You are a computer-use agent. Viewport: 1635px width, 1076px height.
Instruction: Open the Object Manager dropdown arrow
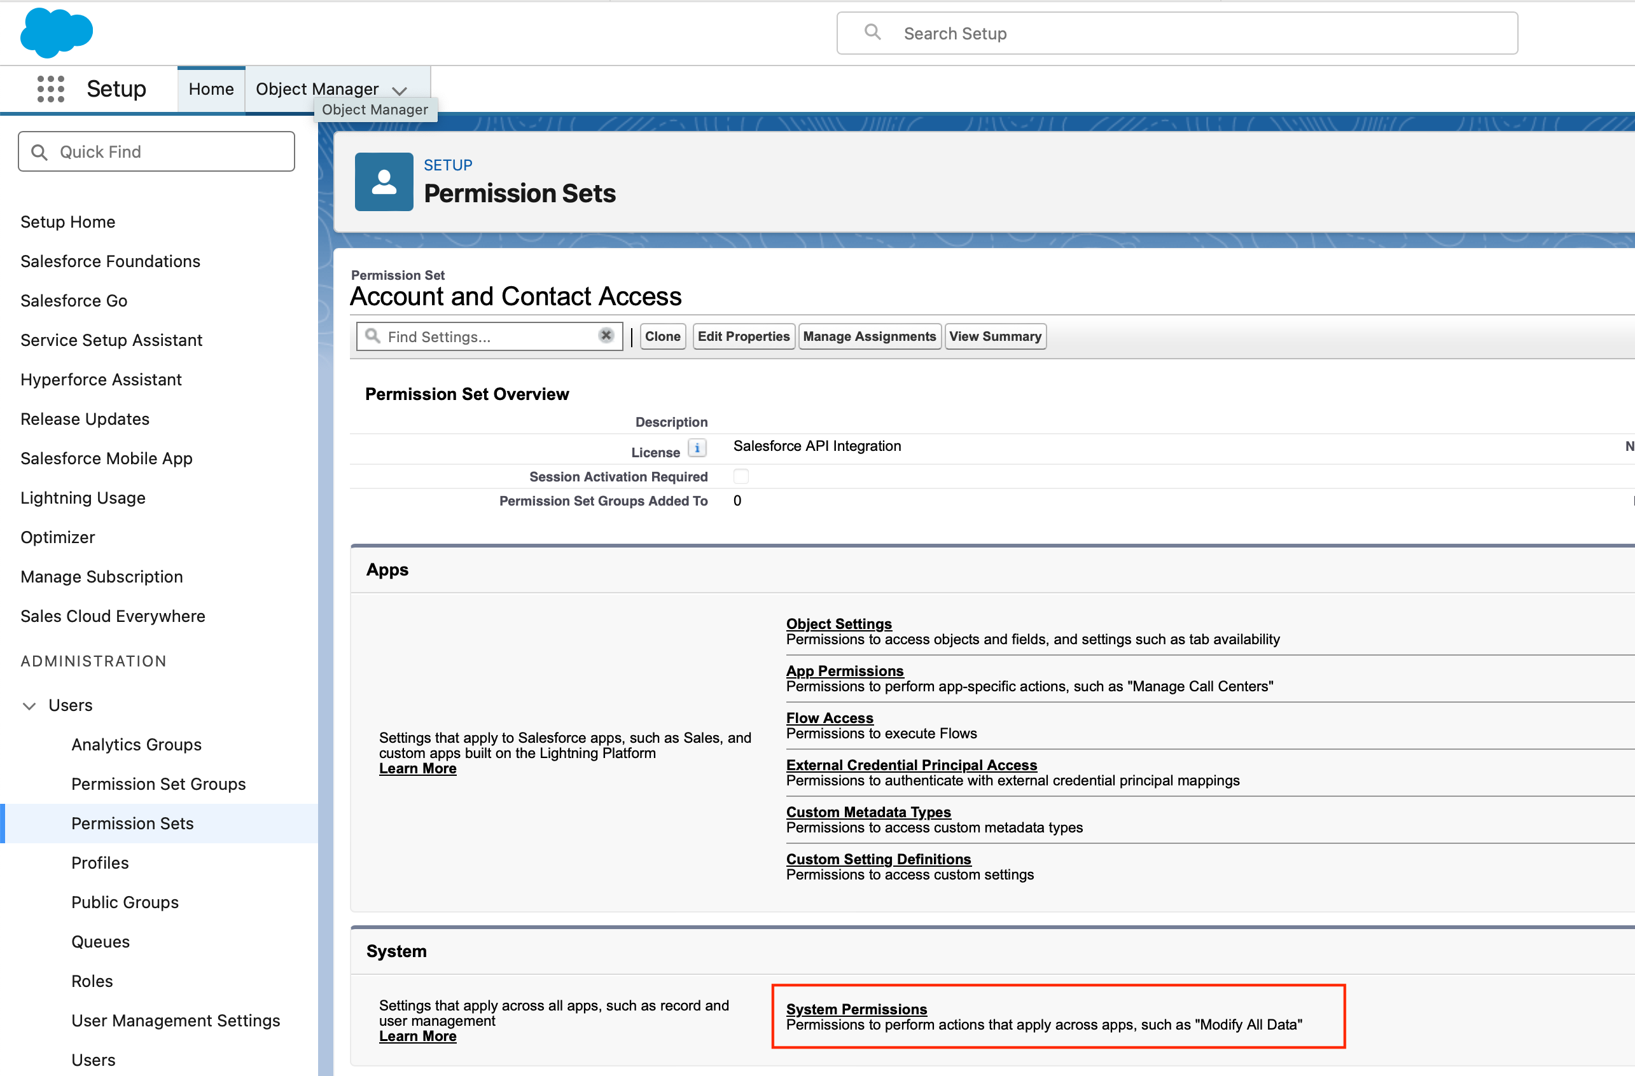click(x=400, y=91)
